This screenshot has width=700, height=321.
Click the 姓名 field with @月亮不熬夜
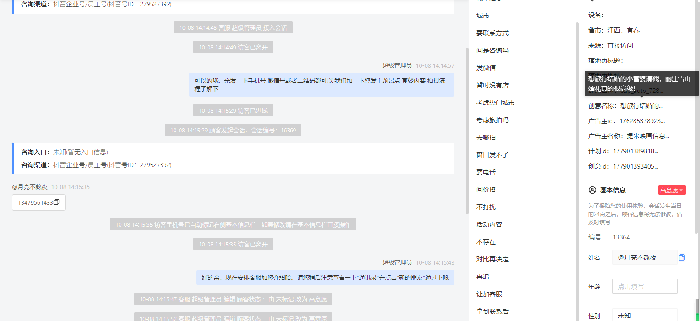coord(645,257)
